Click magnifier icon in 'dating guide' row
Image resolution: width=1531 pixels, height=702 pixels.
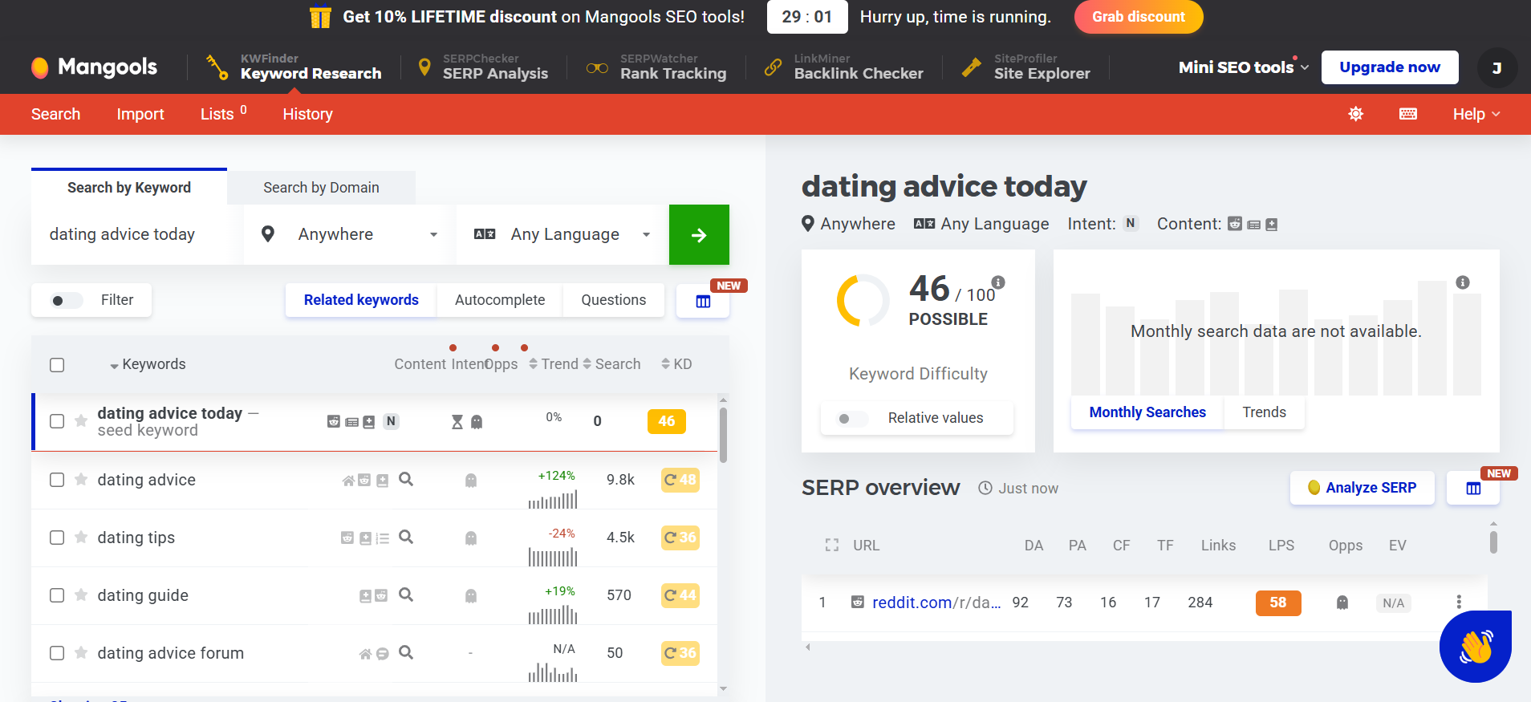(406, 594)
